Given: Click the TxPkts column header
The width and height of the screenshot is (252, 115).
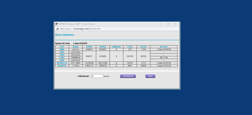Looking at the screenshot, I should pyautogui.click(x=89, y=47).
